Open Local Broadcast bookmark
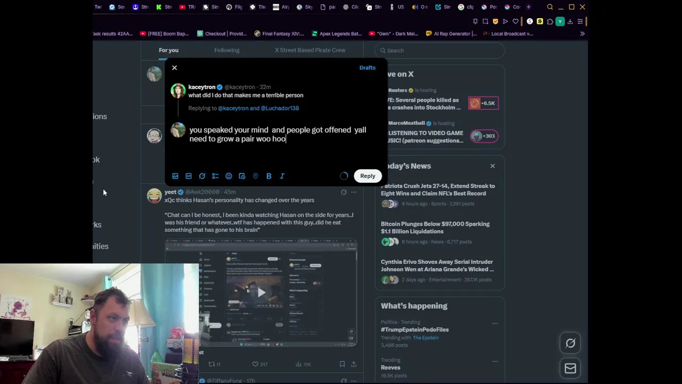682x384 pixels. [508, 34]
